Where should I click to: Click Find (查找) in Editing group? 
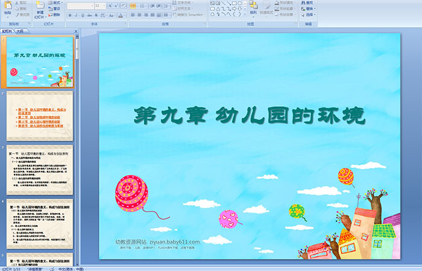click(x=307, y=2)
